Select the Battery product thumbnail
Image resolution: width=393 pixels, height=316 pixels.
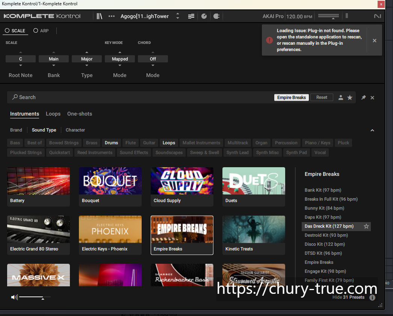[x=38, y=187]
